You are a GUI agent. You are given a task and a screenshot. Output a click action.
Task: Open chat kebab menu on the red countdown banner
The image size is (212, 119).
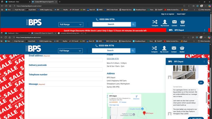(x=205, y=30)
